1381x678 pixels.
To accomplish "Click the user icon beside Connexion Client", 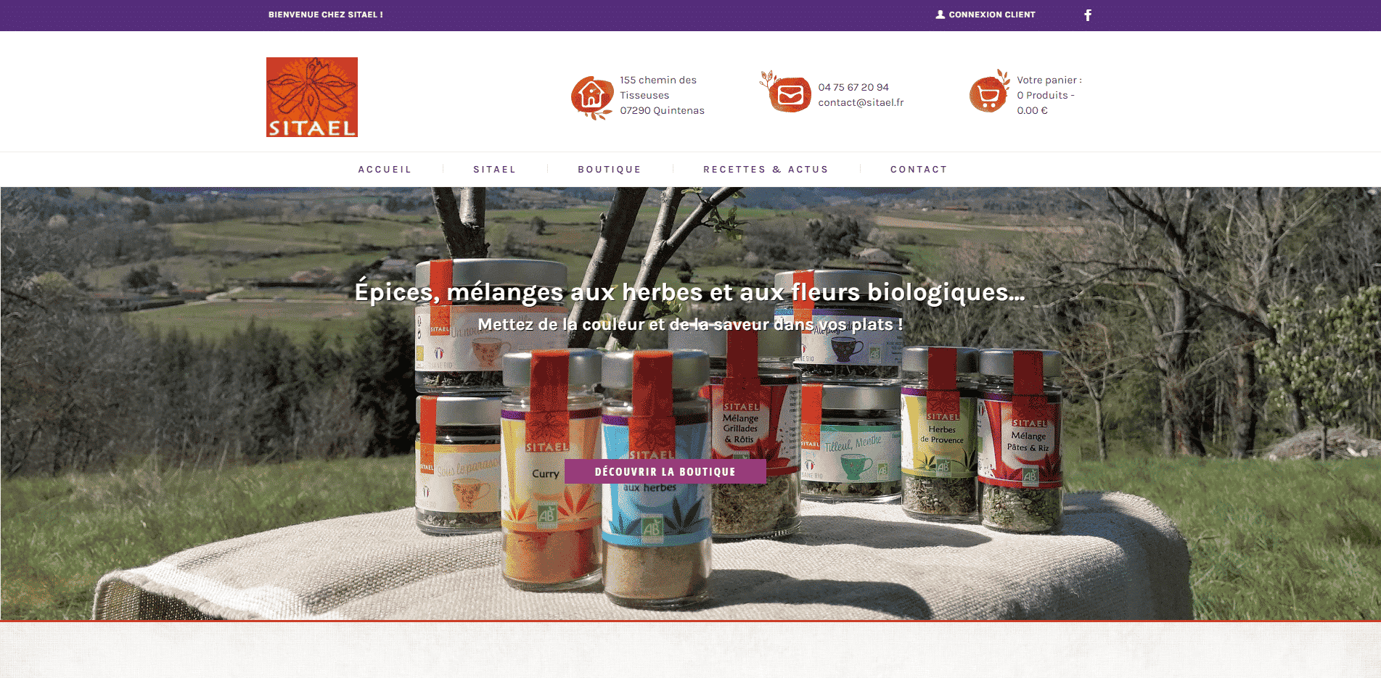I will pyautogui.click(x=941, y=15).
